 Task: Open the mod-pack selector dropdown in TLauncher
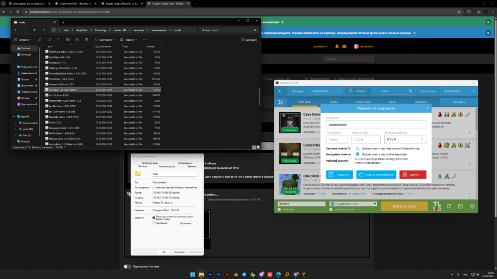pos(326,91)
